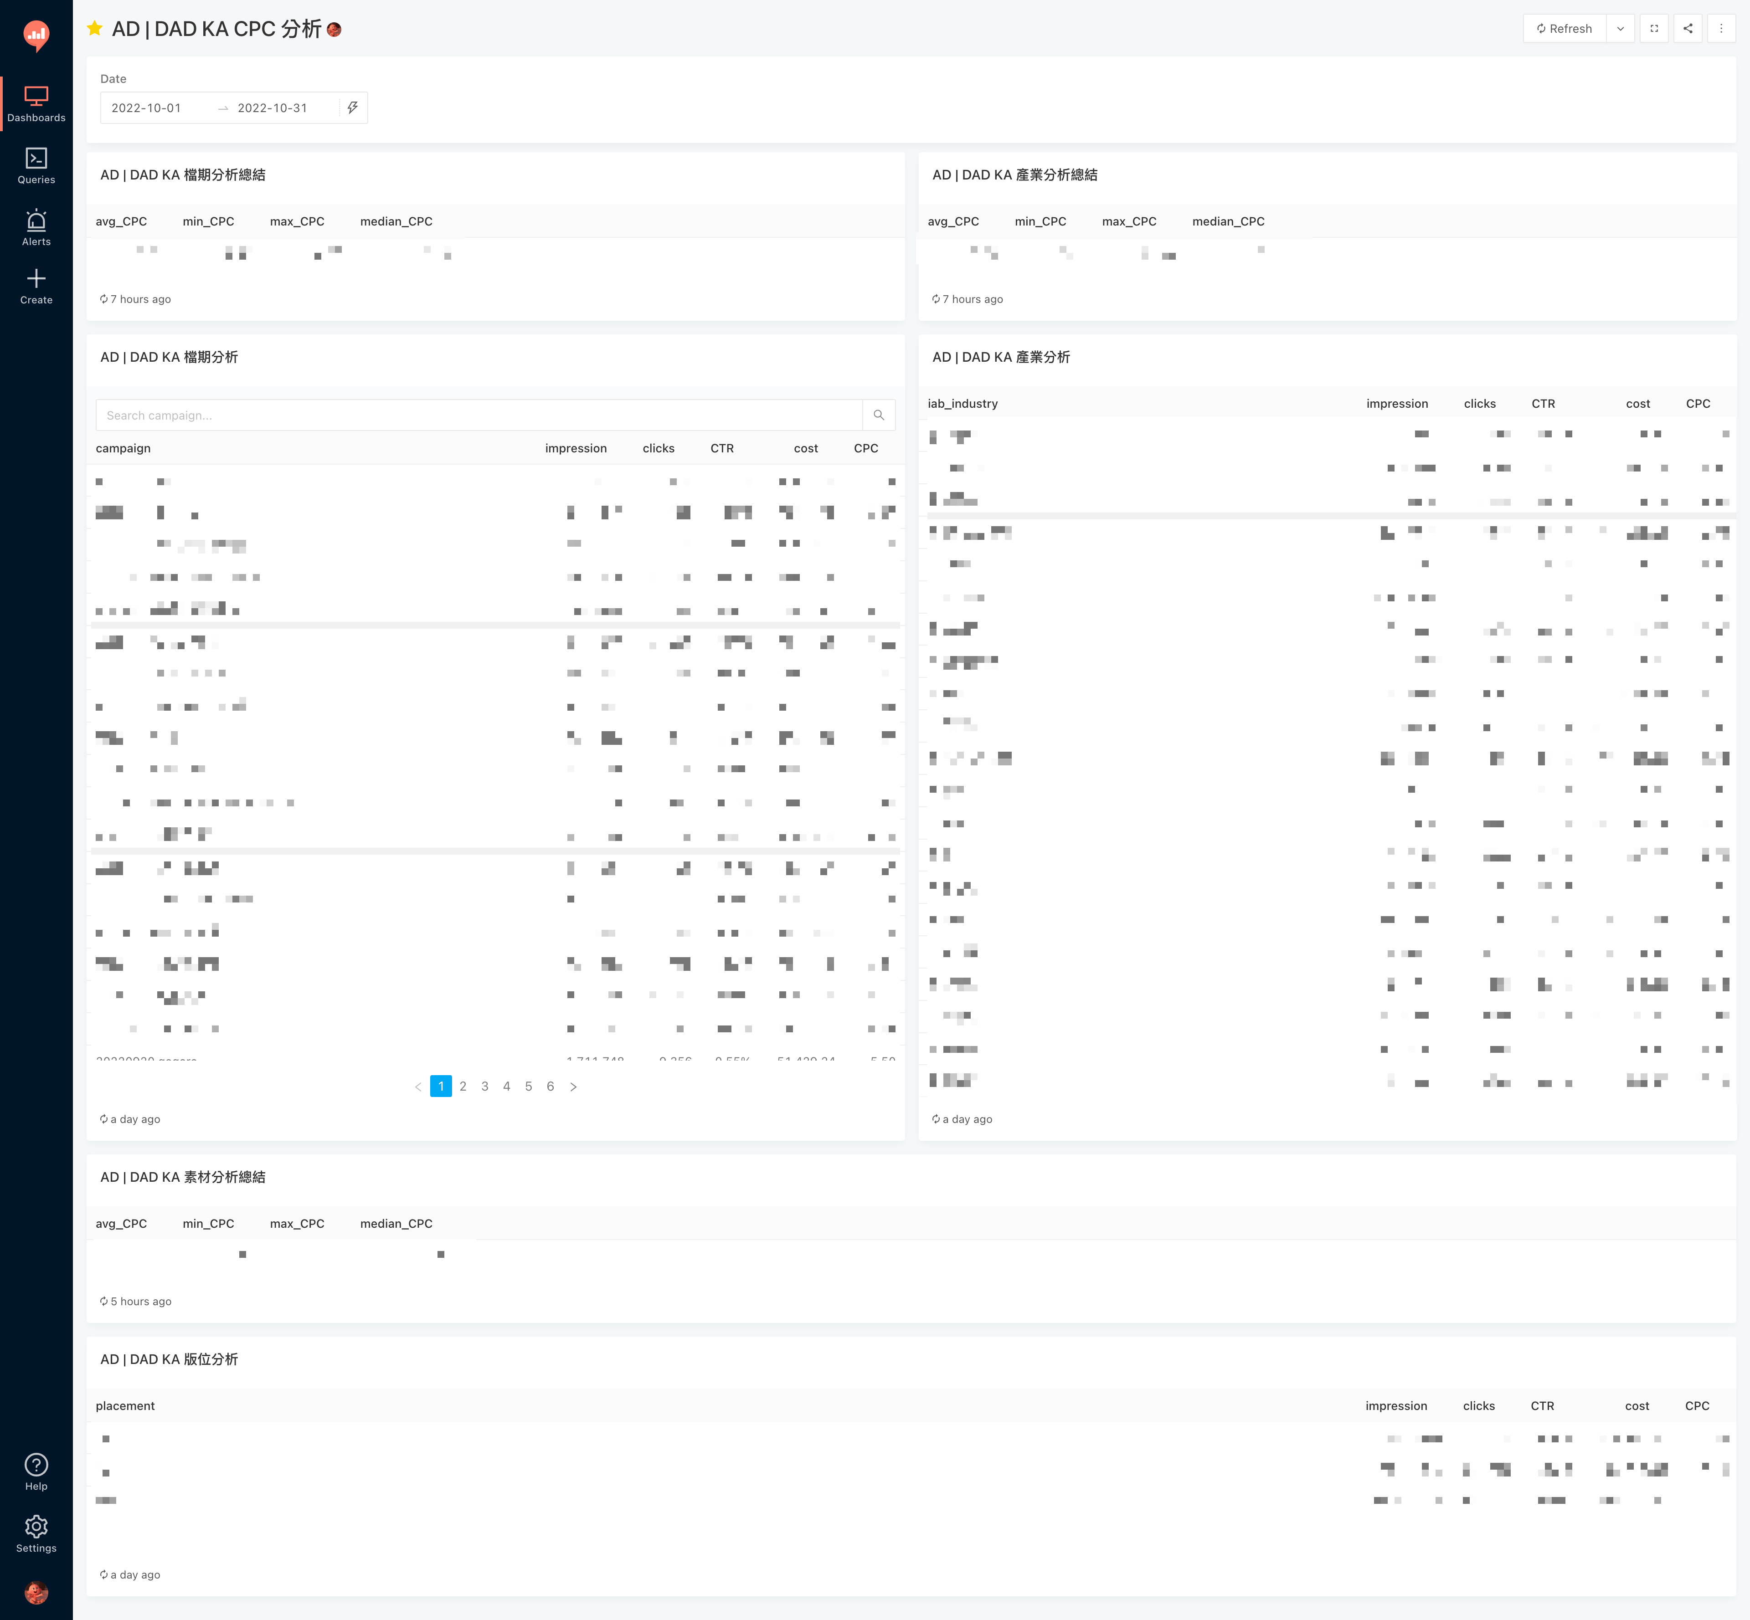Sort 版位分析 table by placement column
This screenshot has height=1620, width=1750.
[x=125, y=1406]
